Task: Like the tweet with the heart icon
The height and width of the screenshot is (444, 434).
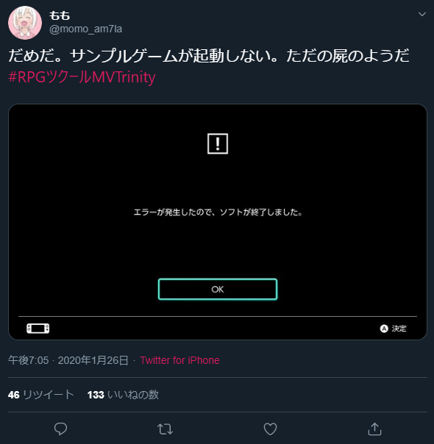Action: (270, 429)
